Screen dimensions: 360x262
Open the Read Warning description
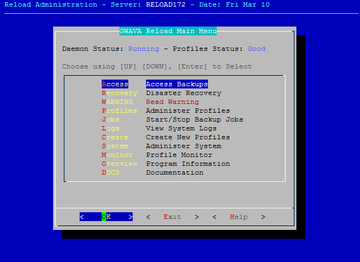pos(173,102)
